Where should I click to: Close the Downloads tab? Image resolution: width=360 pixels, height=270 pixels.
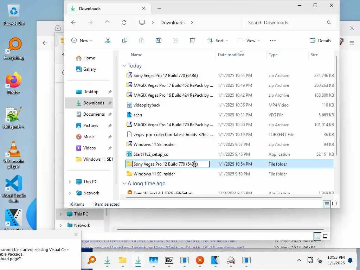[x=144, y=8]
